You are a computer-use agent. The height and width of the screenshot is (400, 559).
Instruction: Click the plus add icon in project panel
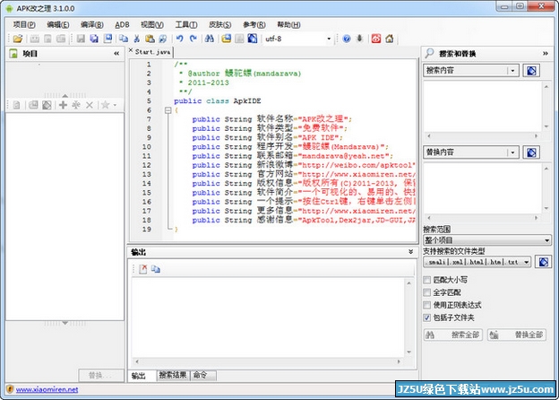63,105
